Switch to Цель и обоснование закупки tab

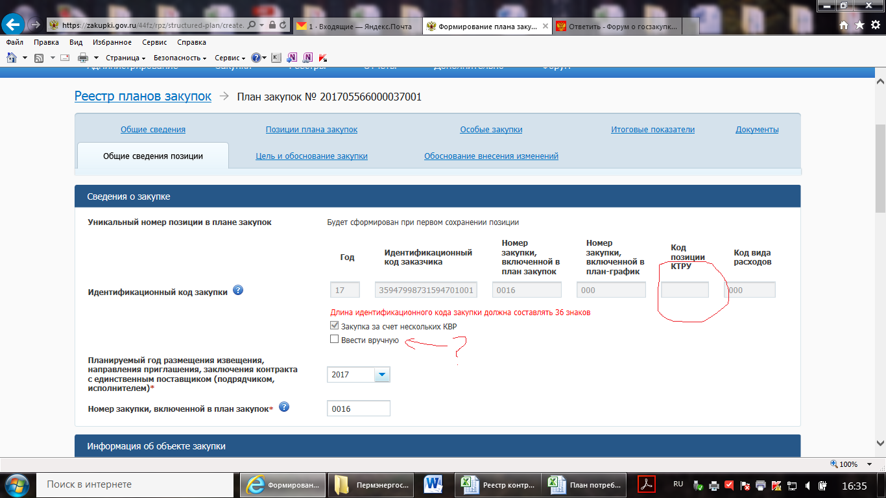click(311, 156)
